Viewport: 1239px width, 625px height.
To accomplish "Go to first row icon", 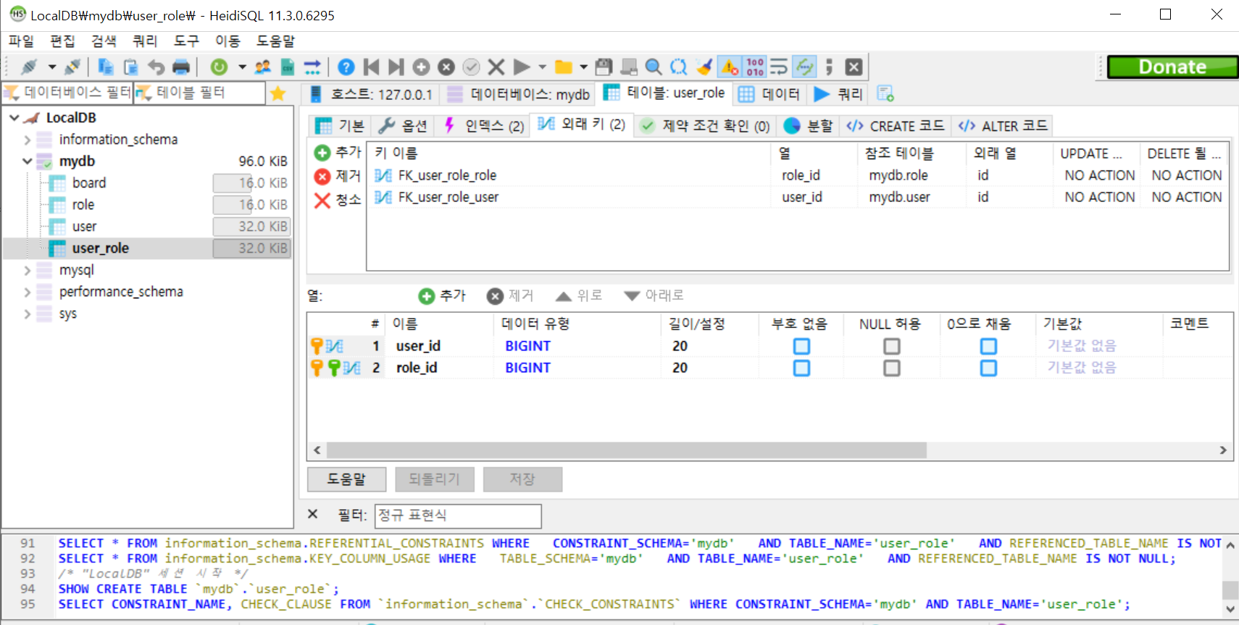I will (371, 67).
